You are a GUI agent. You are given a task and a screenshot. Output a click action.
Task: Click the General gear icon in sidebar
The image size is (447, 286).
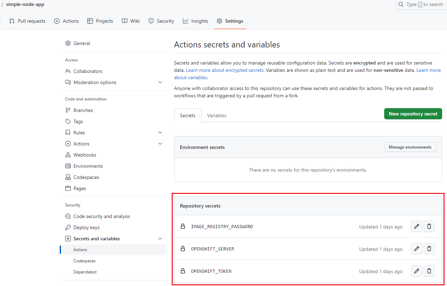click(68, 43)
